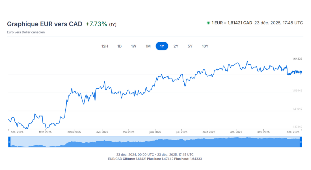311x170 pixels.
Task: Click the Graphique EUR vers CAD heading
Action: (x=44, y=24)
